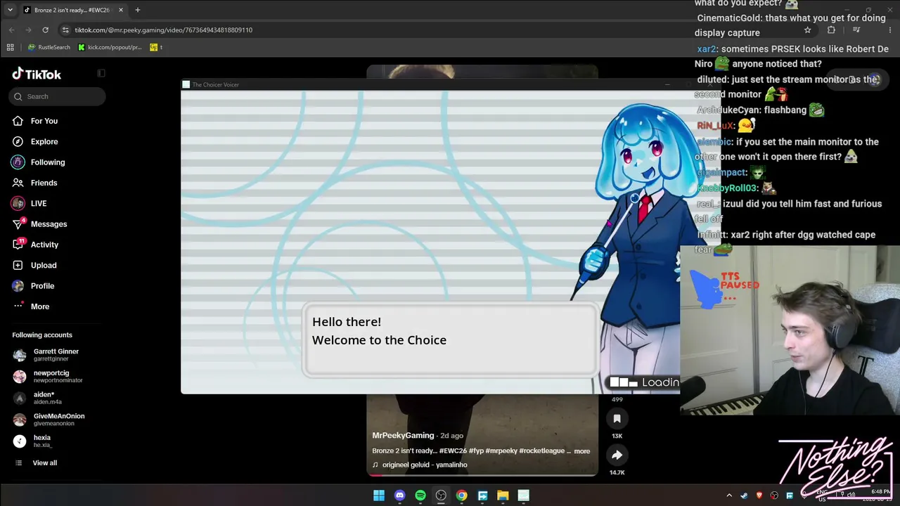Viewport: 900px width, 506px height.
Task: Open the RustleSearch bookmark
Action: click(49, 47)
